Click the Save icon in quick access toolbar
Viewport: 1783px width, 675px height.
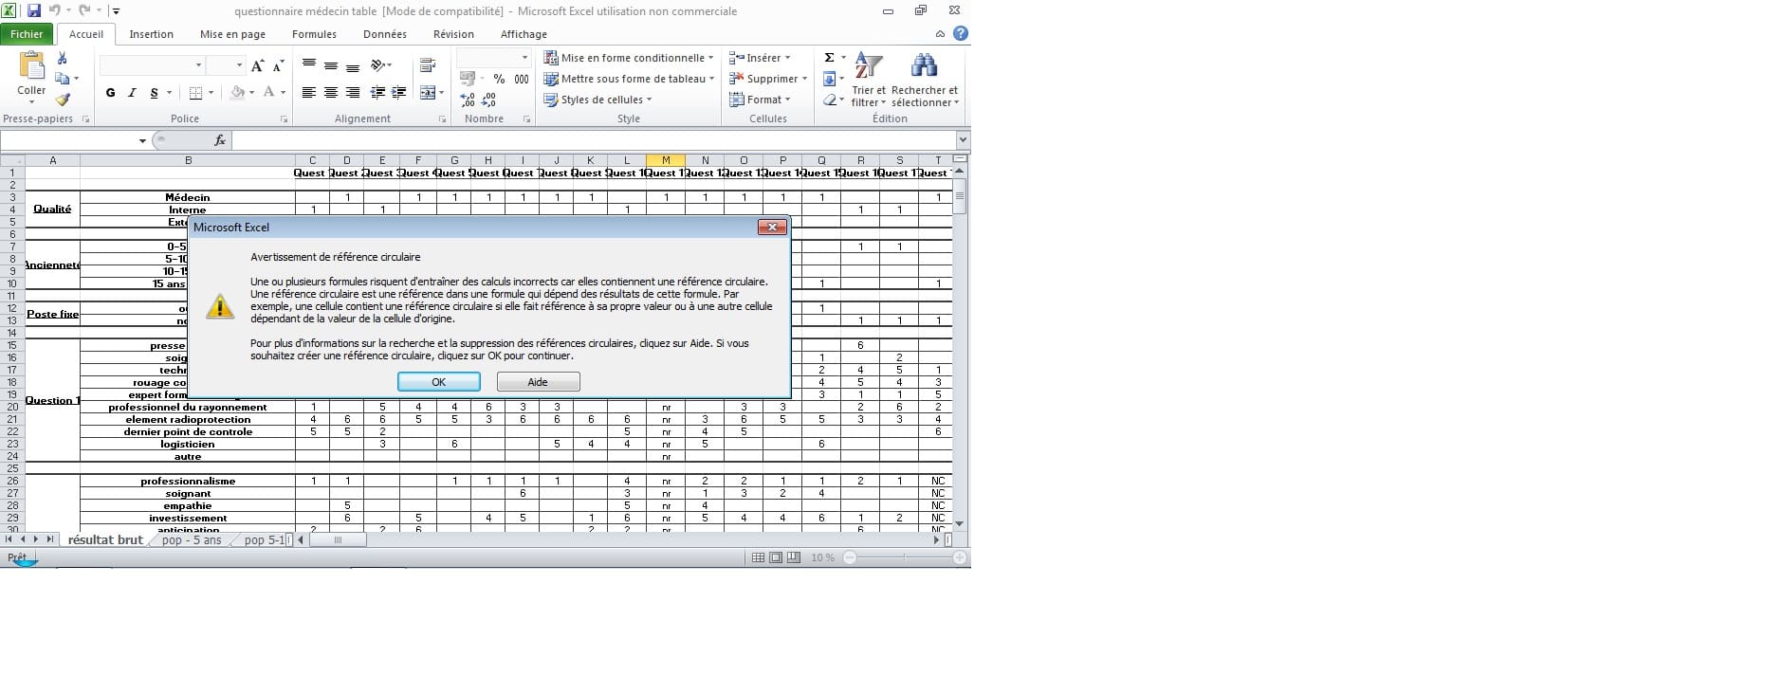pyautogui.click(x=34, y=11)
